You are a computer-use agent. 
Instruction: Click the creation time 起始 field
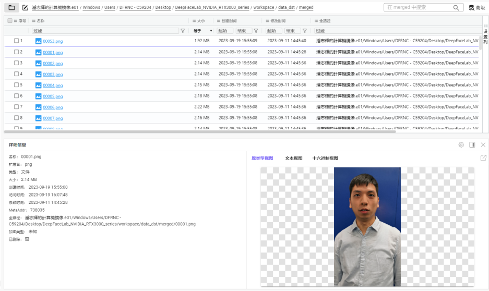[x=225, y=31]
